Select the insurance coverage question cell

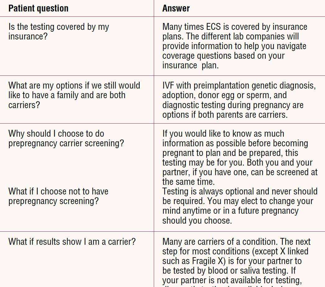click(x=59, y=31)
